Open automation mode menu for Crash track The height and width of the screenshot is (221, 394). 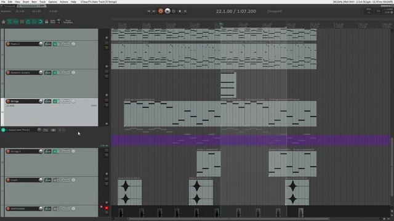[66, 180]
